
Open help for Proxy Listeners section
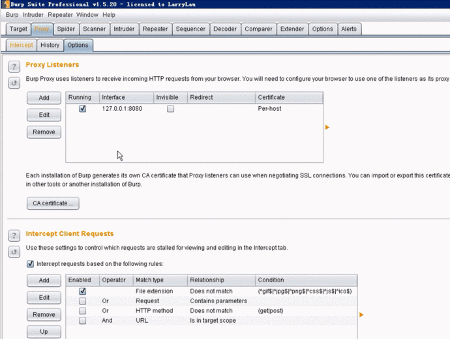point(14,67)
